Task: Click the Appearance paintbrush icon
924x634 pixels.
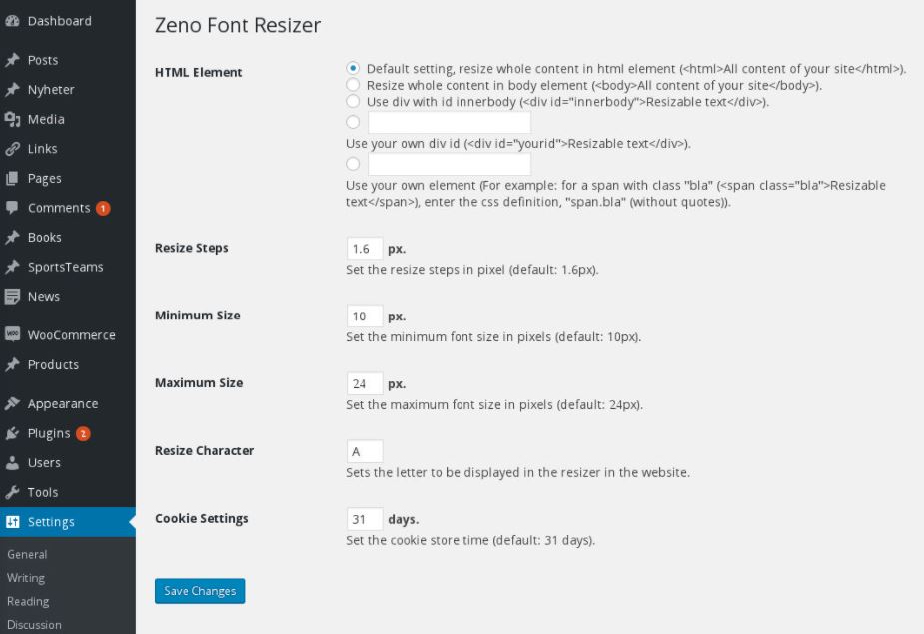Action: [12, 404]
